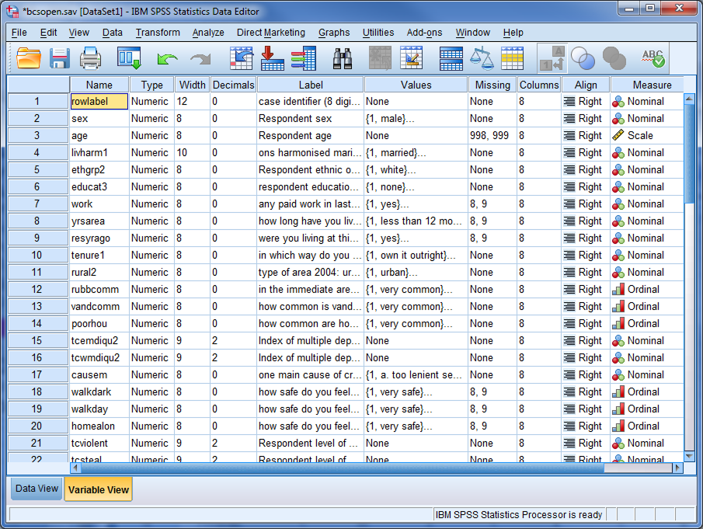
Task: Click the Values column header
Action: 416,85
